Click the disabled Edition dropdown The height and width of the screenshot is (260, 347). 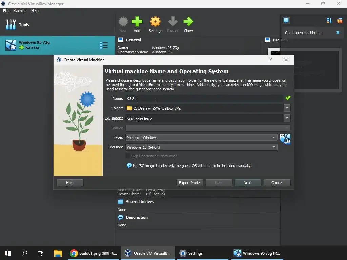pos(208,128)
